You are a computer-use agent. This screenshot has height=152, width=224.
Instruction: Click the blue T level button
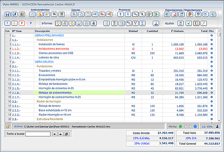click(7, 23)
